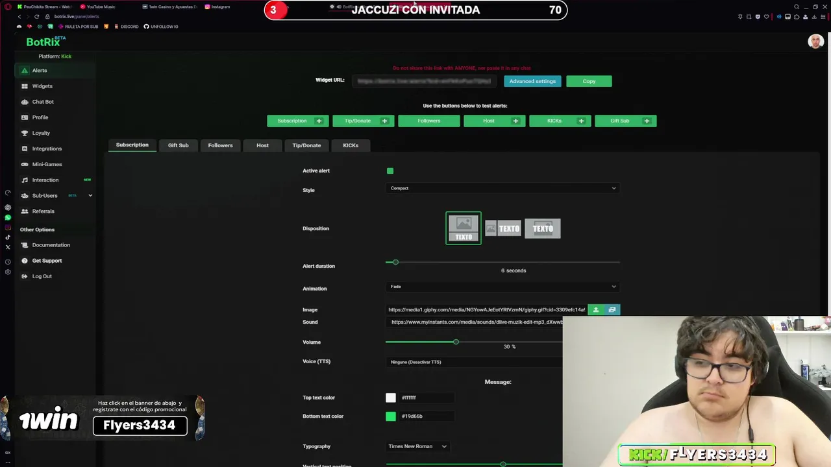Click the browser back arrow
Image resolution: width=831 pixels, height=467 pixels.
(x=19, y=16)
